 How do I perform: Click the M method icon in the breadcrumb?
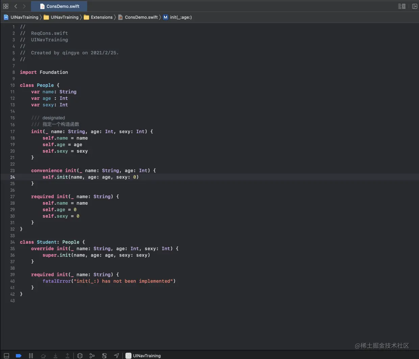[166, 17]
